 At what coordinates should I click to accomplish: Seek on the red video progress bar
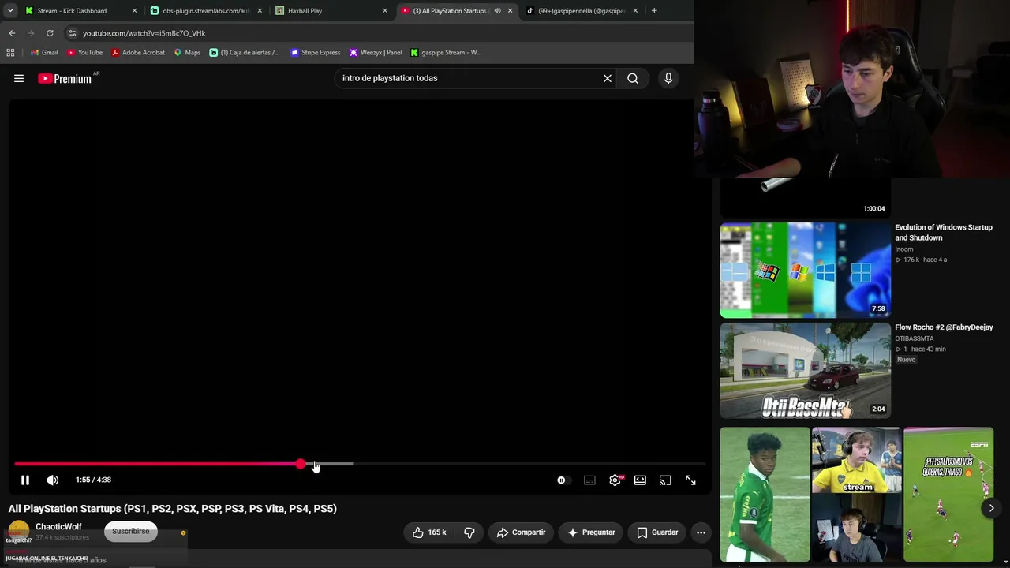(359, 464)
